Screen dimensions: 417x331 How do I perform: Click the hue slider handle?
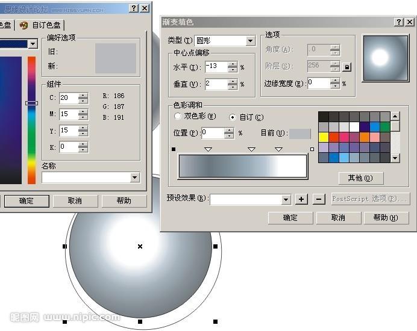click(x=31, y=103)
